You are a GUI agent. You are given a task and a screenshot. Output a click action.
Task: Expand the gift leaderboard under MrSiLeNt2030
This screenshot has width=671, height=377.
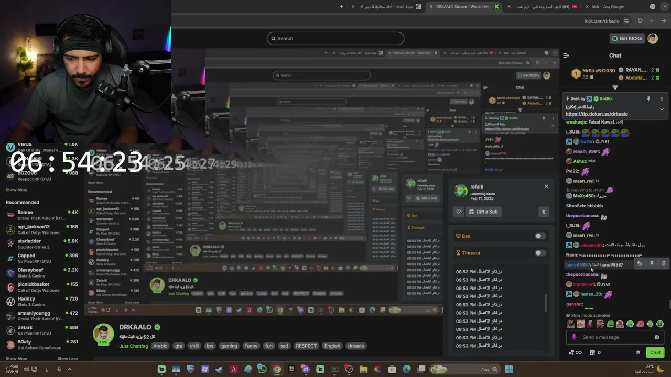615,87
